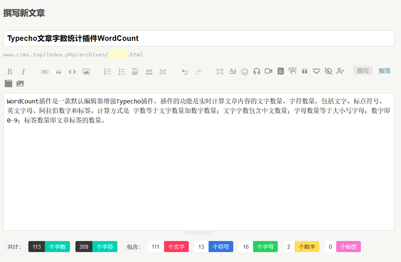Toggle hidden text formatting

tap(328, 71)
